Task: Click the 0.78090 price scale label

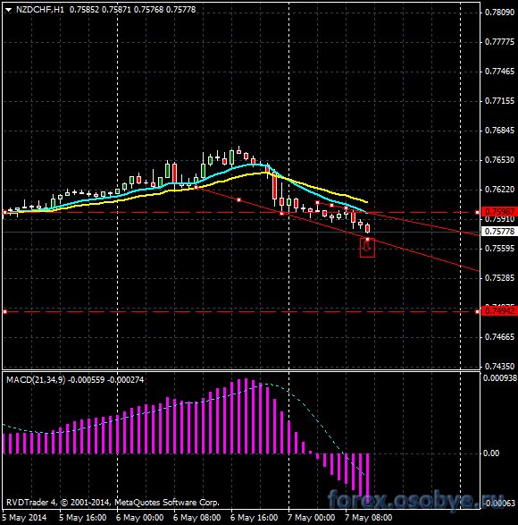Action: [x=499, y=13]
